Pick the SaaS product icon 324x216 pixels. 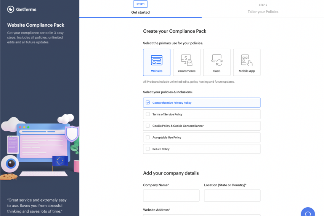pyautogui.click(x=217, y=60)
